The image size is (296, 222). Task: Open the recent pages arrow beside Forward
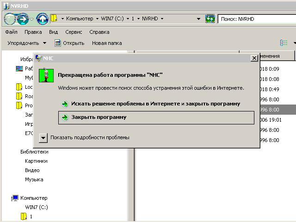tap(32, 19)
